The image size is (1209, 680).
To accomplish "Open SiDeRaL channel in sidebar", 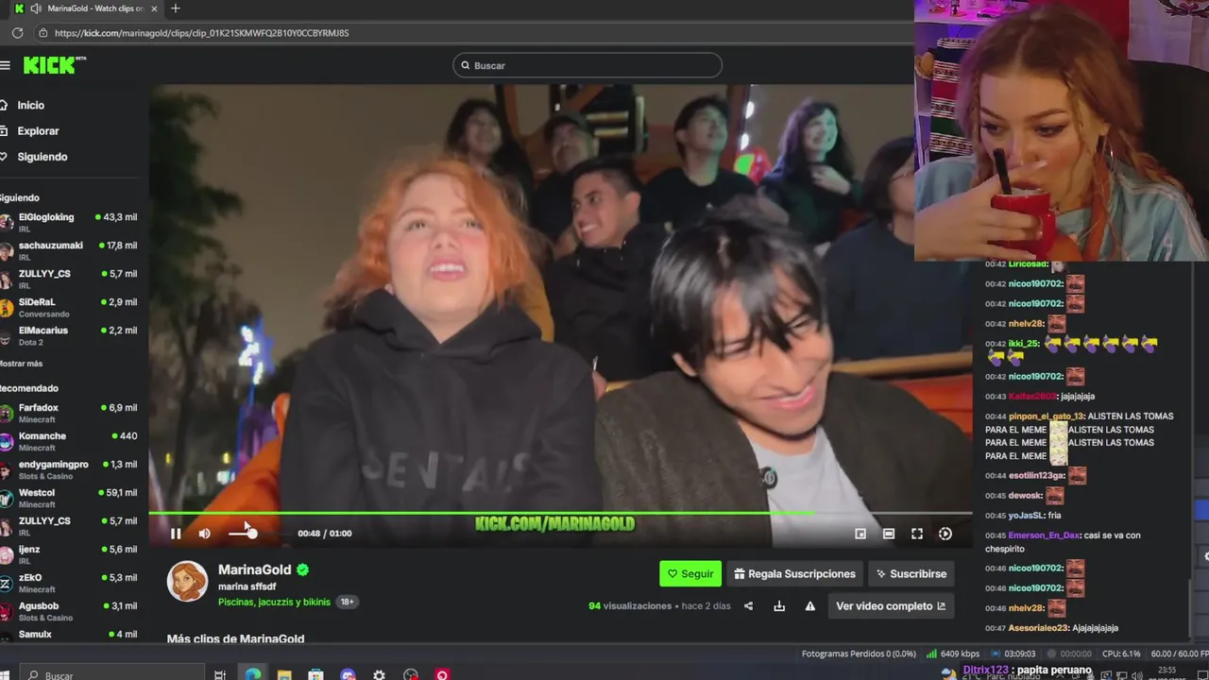I will (69, 307).
